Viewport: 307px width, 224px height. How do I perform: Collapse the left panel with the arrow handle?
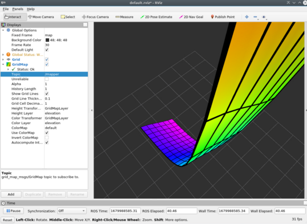pos(92,111)
